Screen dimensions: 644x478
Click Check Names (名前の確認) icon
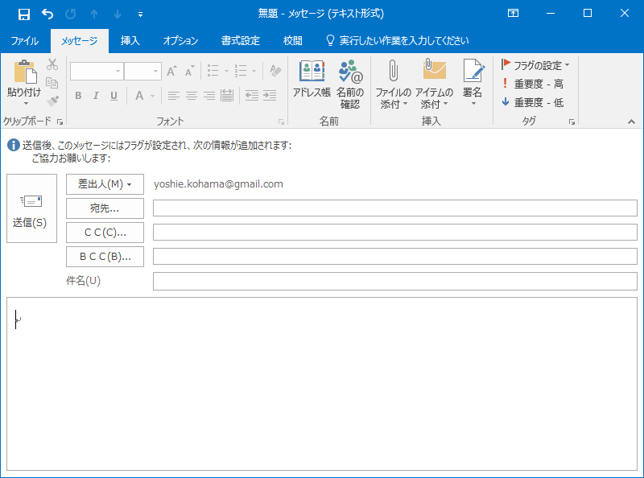[x=350, y=84]
